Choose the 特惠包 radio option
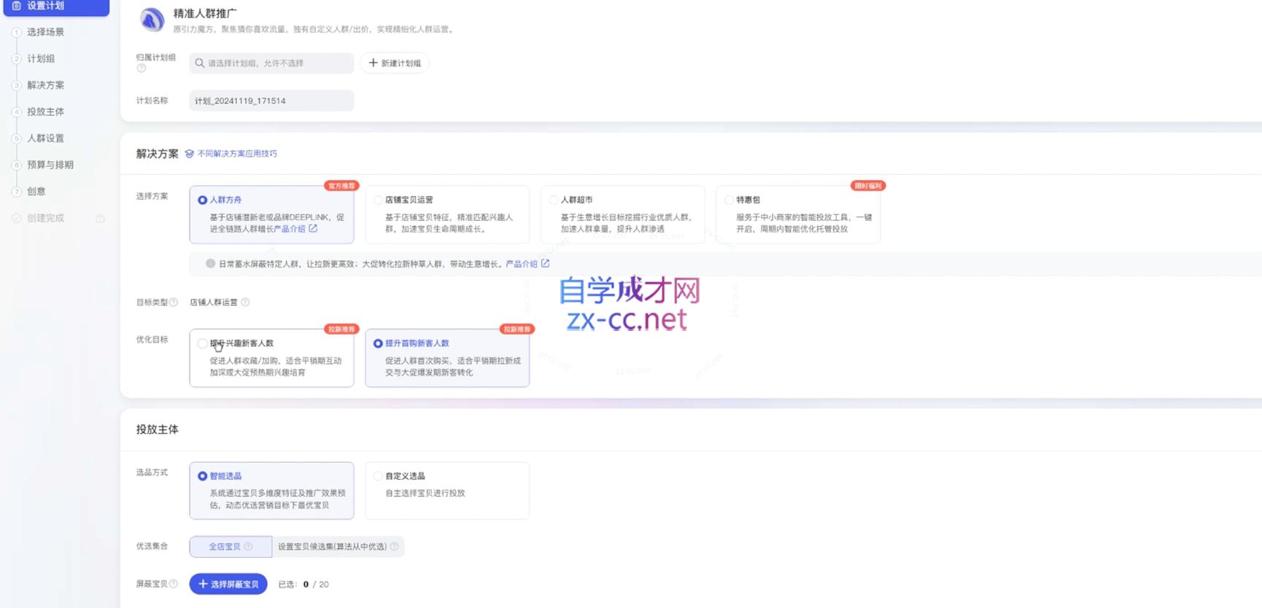This screenshot has height=608, width=1262. (x=729, y=200)
